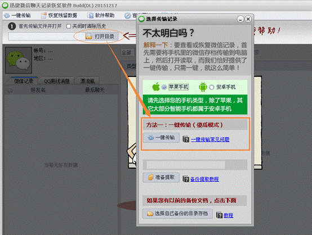Viewport: 312px width, 235px height.
Task: Click the green Apple logo icon
Action: [x=156, y=87]
